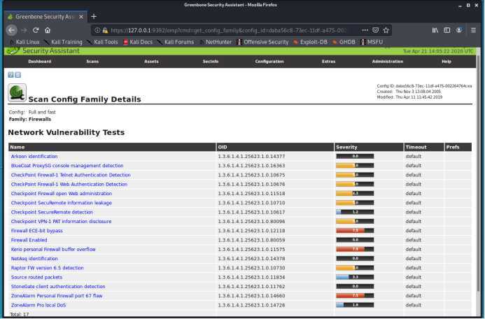This screenshot has height=319, width=485.
Task: Toggle the Firefox sidebar icon
Action: [x=447, y=30]
